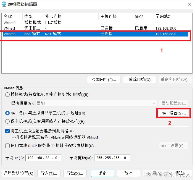Click the 子网 IP input field

(x=43, y=158)
